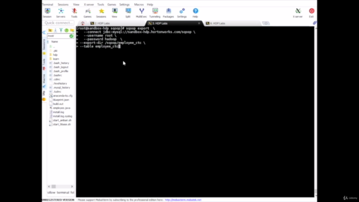Click the Quick connect field
The height and width of the screenshot is (202, 359).
[x=58, y=22]
